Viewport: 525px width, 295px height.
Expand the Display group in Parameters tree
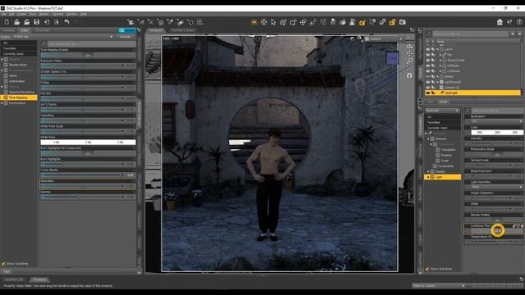pos(428,171)
